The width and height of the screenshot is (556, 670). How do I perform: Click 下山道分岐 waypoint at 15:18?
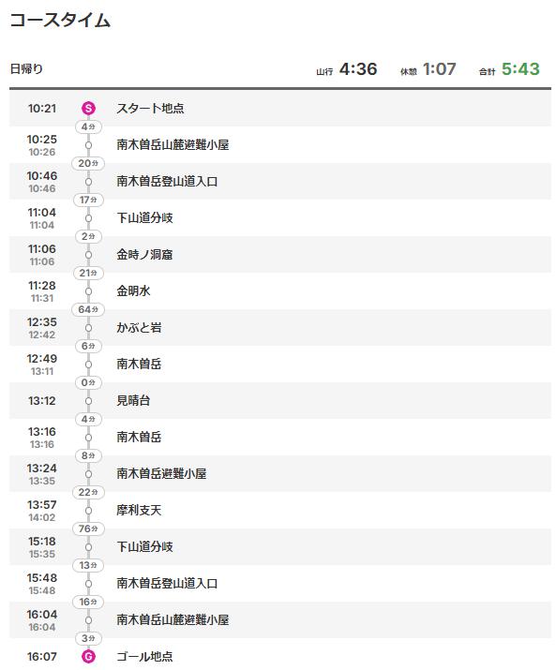tap(144, 547)
